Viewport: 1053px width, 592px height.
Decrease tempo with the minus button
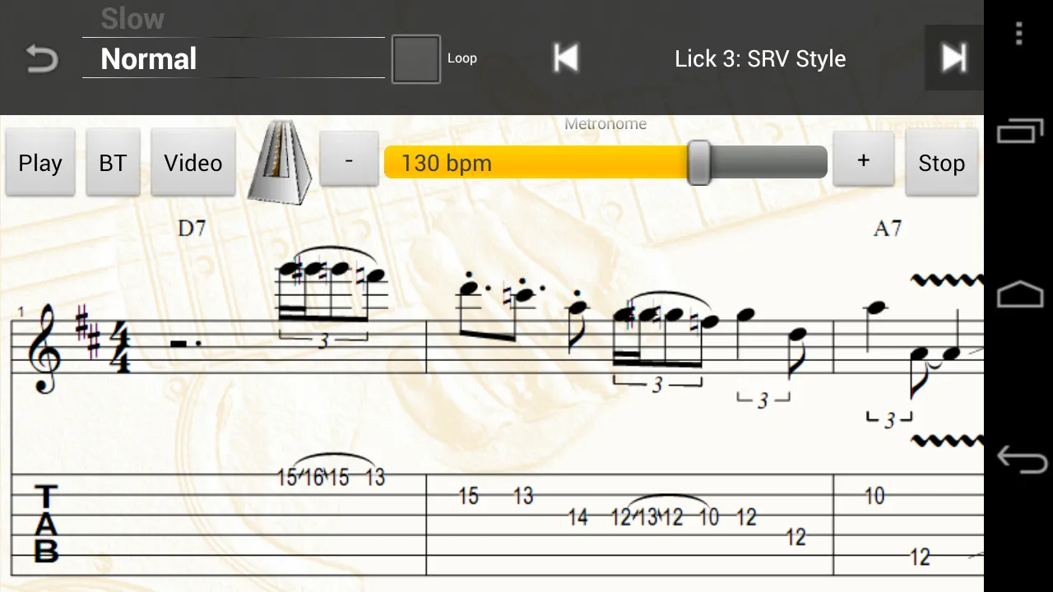349,160
